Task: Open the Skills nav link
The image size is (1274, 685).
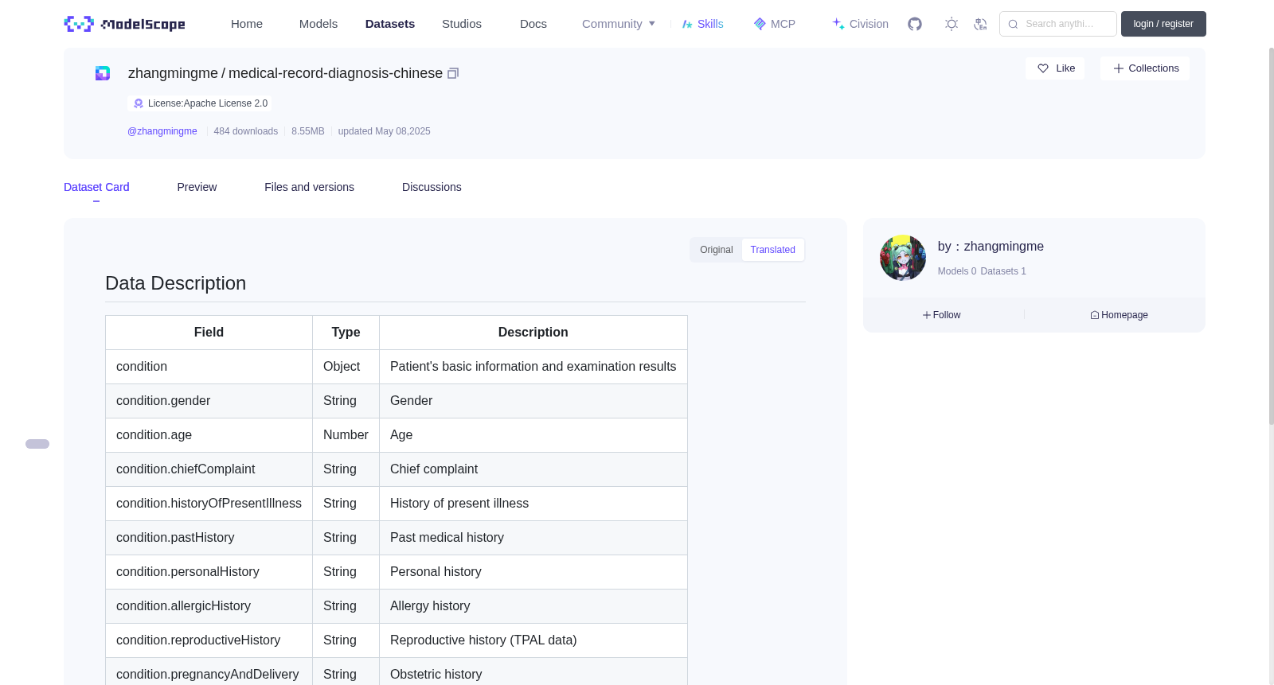Action: [702, 24]
